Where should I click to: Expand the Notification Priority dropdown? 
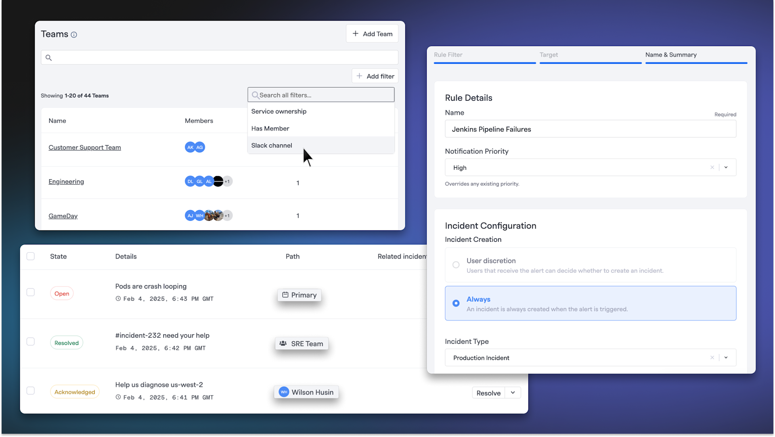[x=726, y=167]
